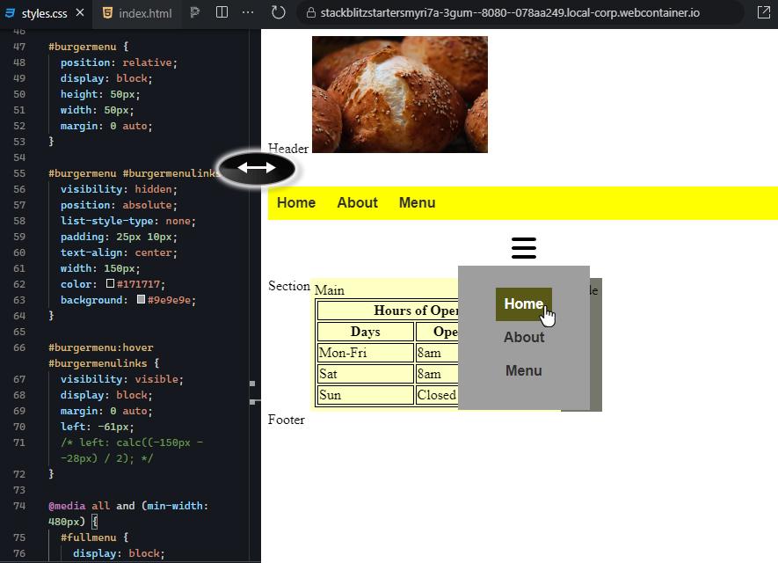Viewport: 778px width, 563px height.
Task: Click the HTML file icon on index.html tab
Action: click(107, 13)
